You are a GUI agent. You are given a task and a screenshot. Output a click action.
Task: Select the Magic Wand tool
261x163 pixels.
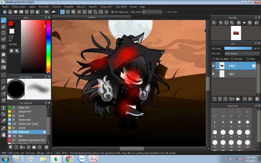[x=4, y=88]
